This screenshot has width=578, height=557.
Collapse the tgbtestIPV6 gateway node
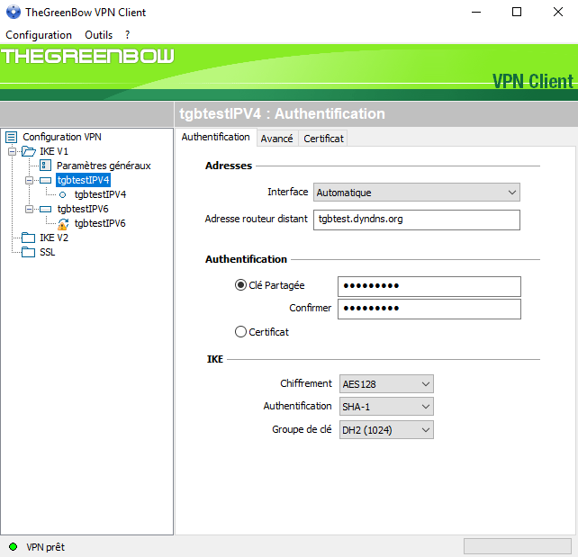29,210
